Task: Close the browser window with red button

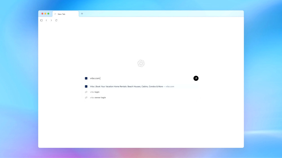Action: click(42, 14)
